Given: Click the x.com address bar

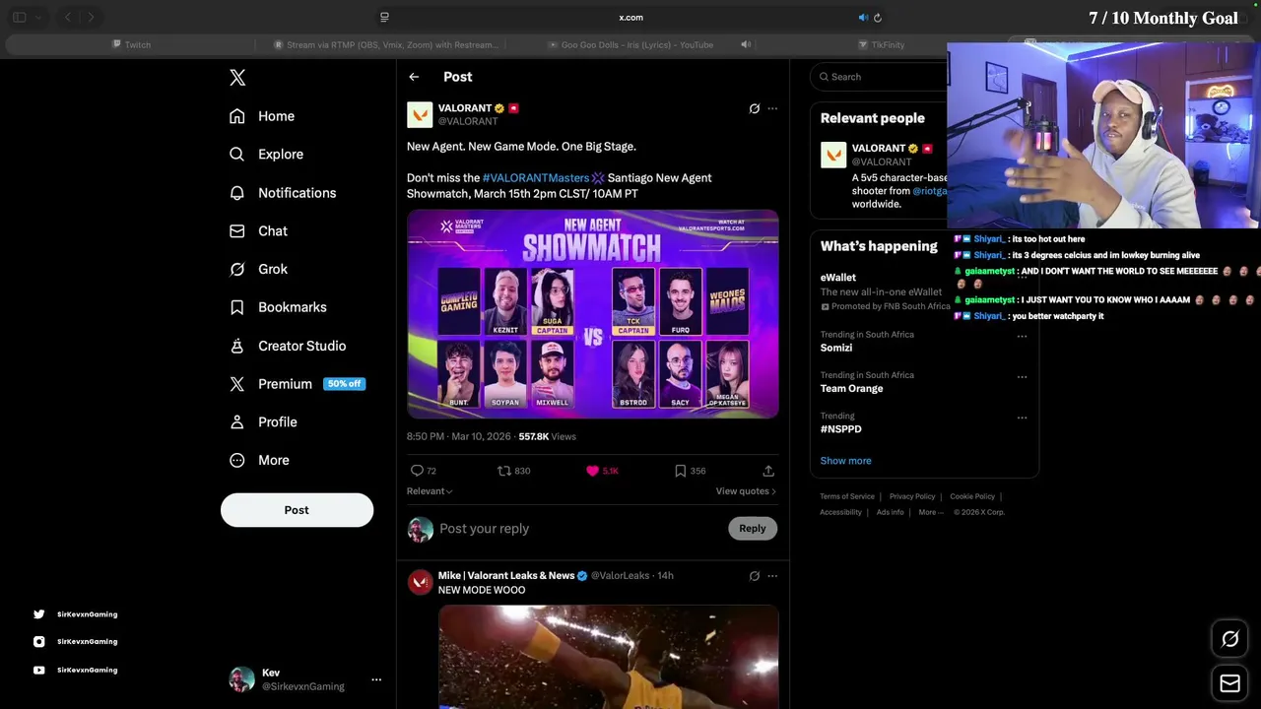Looking at the screenshot, I should point(630,17).
